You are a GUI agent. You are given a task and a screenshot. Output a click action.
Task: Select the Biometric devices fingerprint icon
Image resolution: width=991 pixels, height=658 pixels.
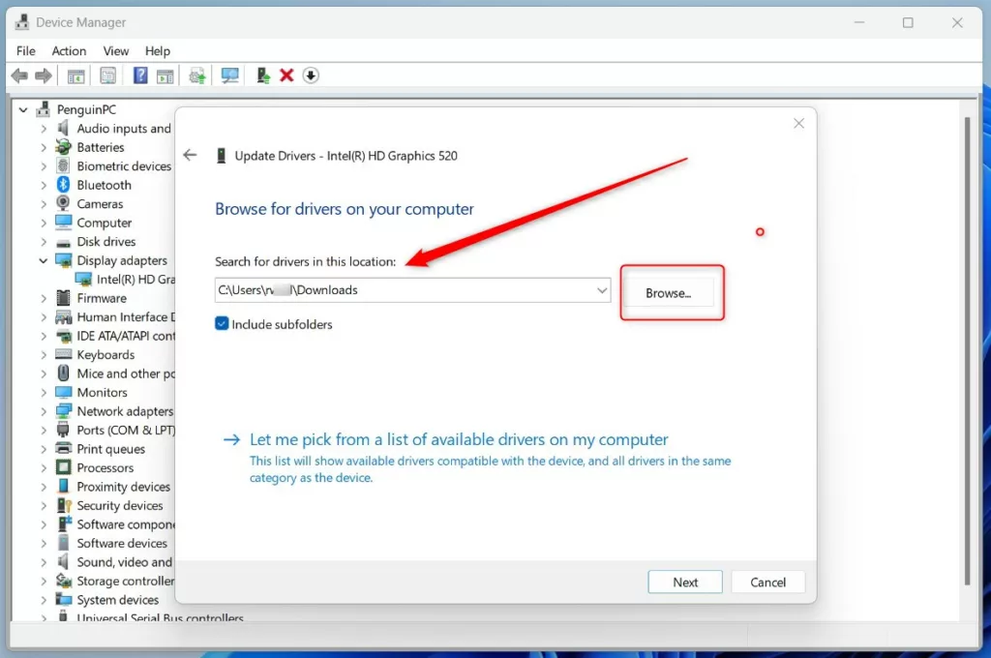tap(63, 165)
